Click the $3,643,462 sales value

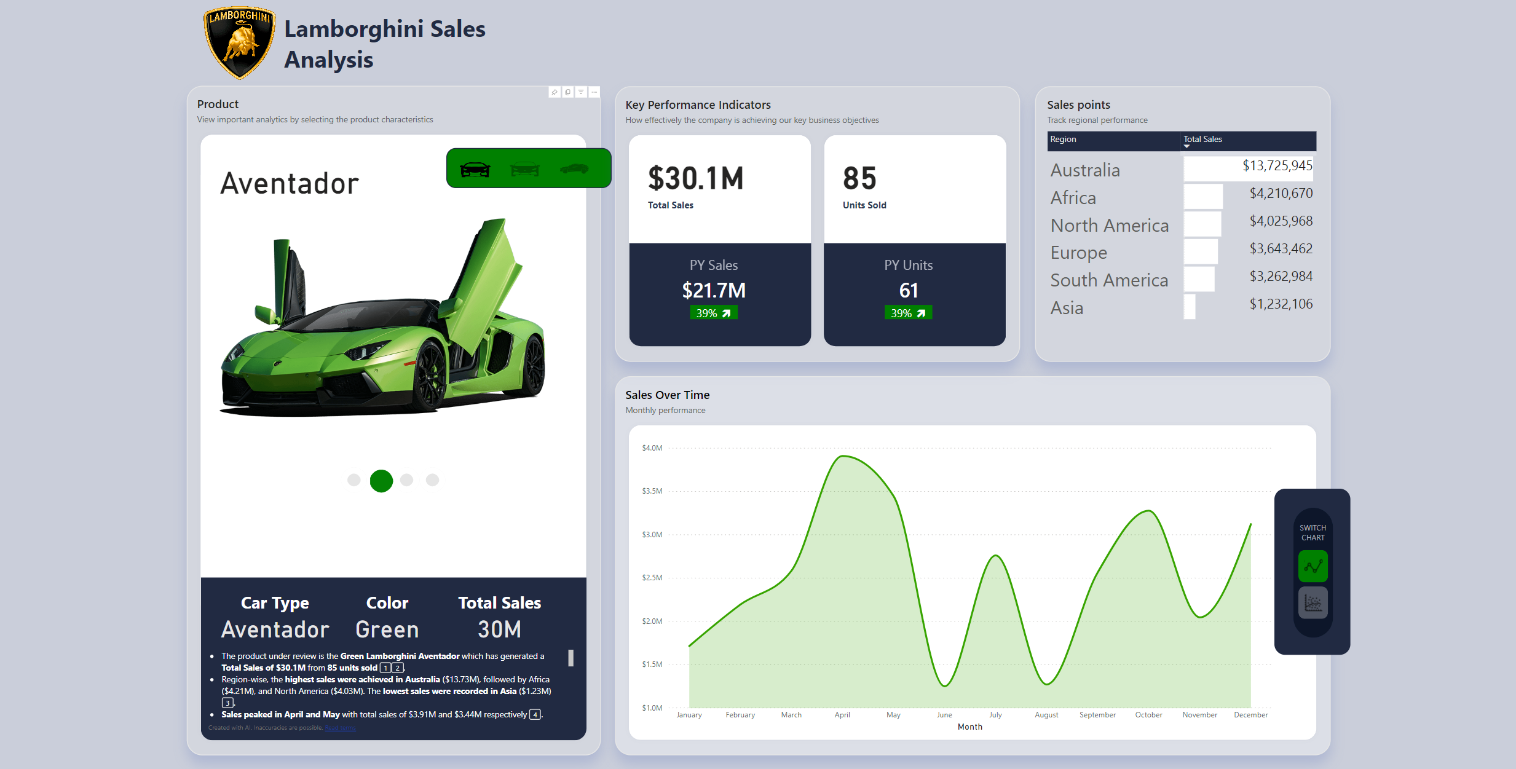(1281, 249)
